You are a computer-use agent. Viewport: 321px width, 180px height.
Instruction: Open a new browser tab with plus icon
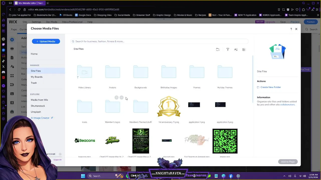coord(48,3)
